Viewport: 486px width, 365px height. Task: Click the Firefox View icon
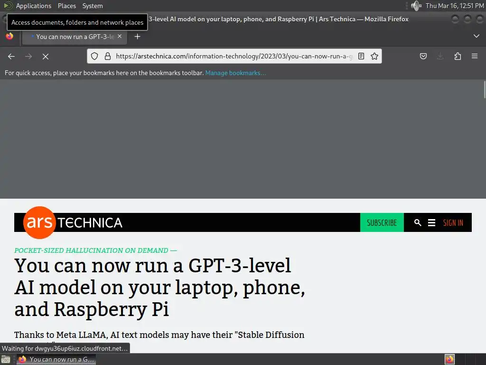(x=9, y=36)
